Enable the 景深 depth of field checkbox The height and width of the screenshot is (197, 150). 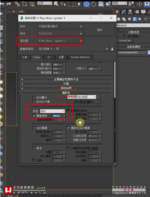pos(34,148)
